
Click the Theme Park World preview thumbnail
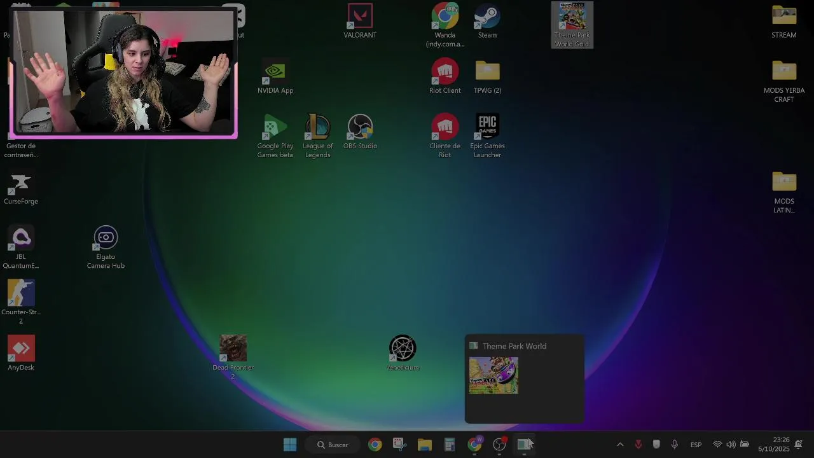pos(493,375)
